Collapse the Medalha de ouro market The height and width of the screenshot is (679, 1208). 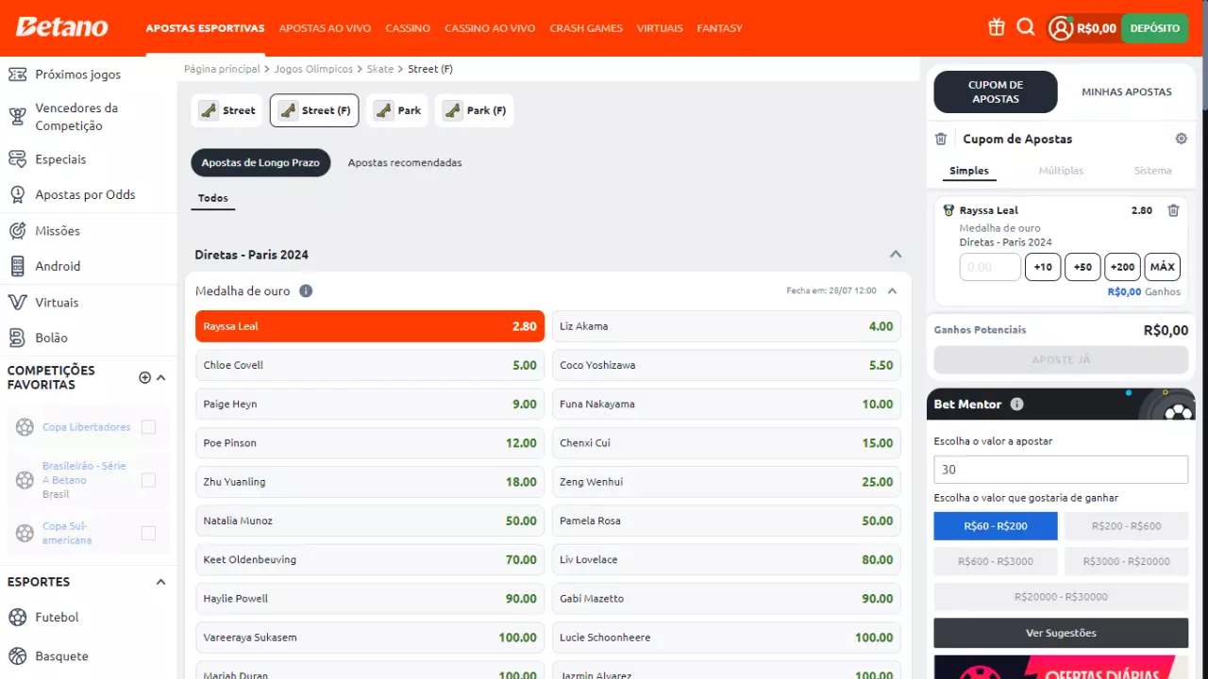point(892,290)
